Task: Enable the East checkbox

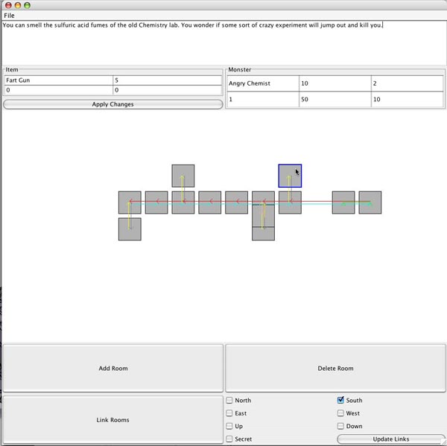Action: coord(229,413)
